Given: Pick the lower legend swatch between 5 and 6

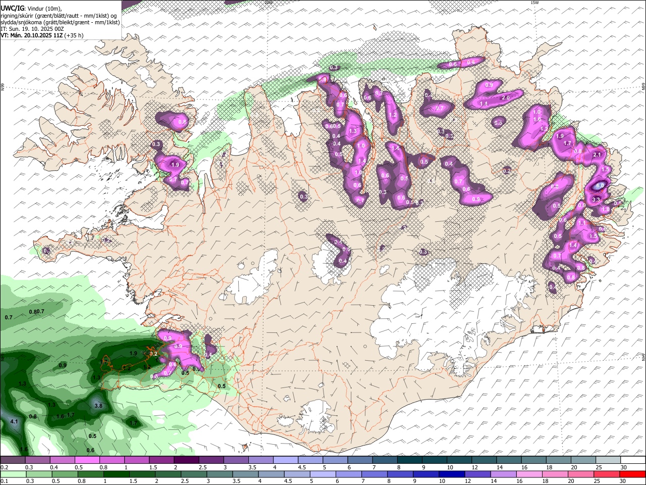Looking at the screenshot, I should pos(322,474).
